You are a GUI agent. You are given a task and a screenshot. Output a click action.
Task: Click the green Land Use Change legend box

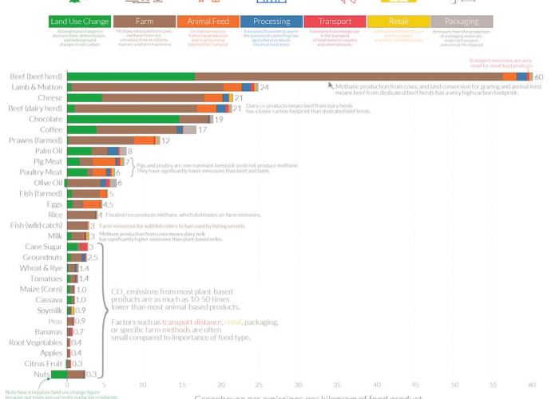click(x=80, y=22)
